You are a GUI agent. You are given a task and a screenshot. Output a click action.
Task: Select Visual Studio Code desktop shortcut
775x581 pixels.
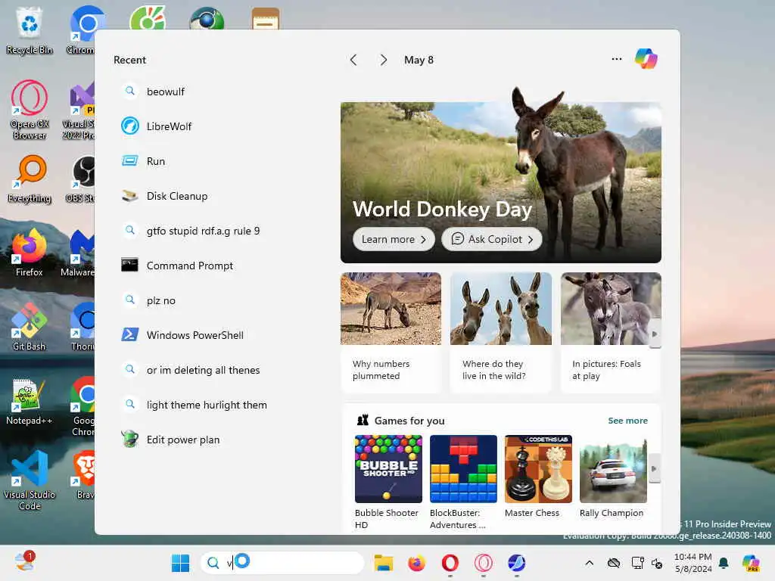click(30, 480)
